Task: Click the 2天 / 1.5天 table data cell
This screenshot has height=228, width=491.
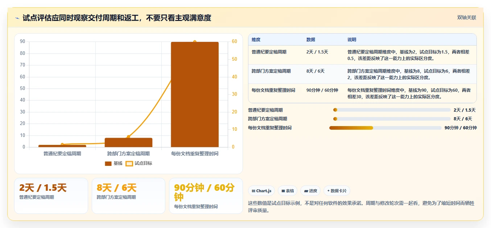Action: pyautogui.click(x=317, y=52)
